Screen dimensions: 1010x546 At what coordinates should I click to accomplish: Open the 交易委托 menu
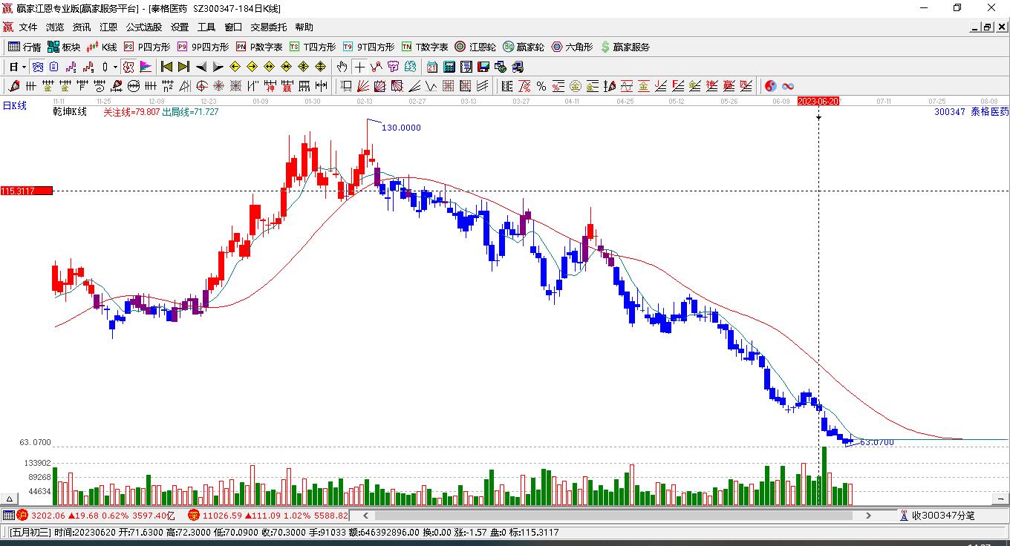pos(268,27)
